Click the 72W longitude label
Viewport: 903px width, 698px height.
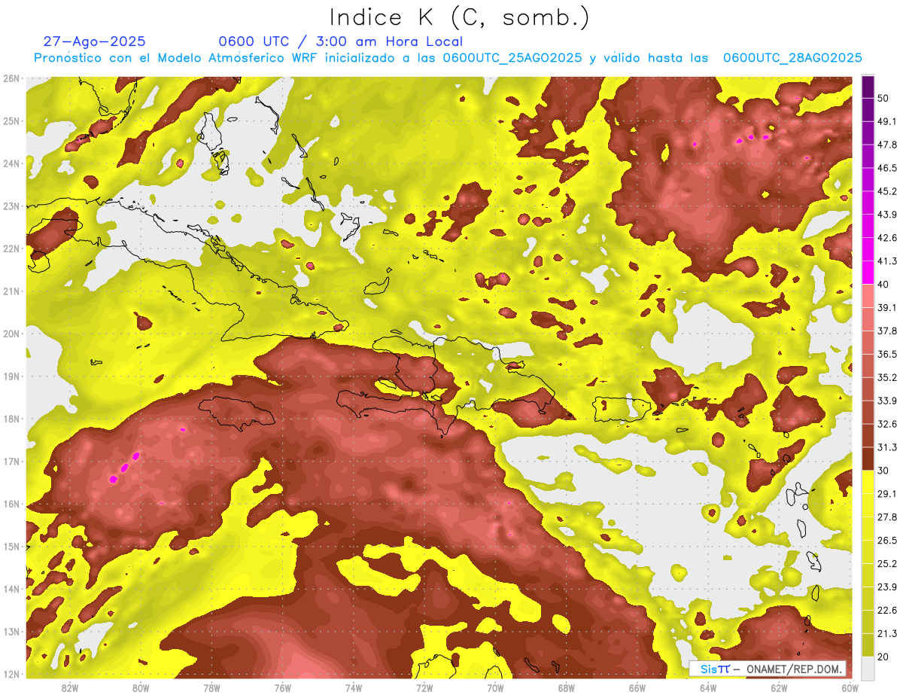tap(424, 687)
